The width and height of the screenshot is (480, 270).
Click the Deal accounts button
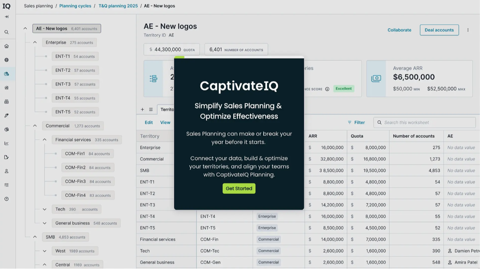pos(439,30)
